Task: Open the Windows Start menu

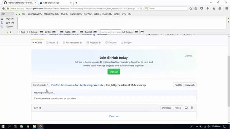Action: pos(3,126)
